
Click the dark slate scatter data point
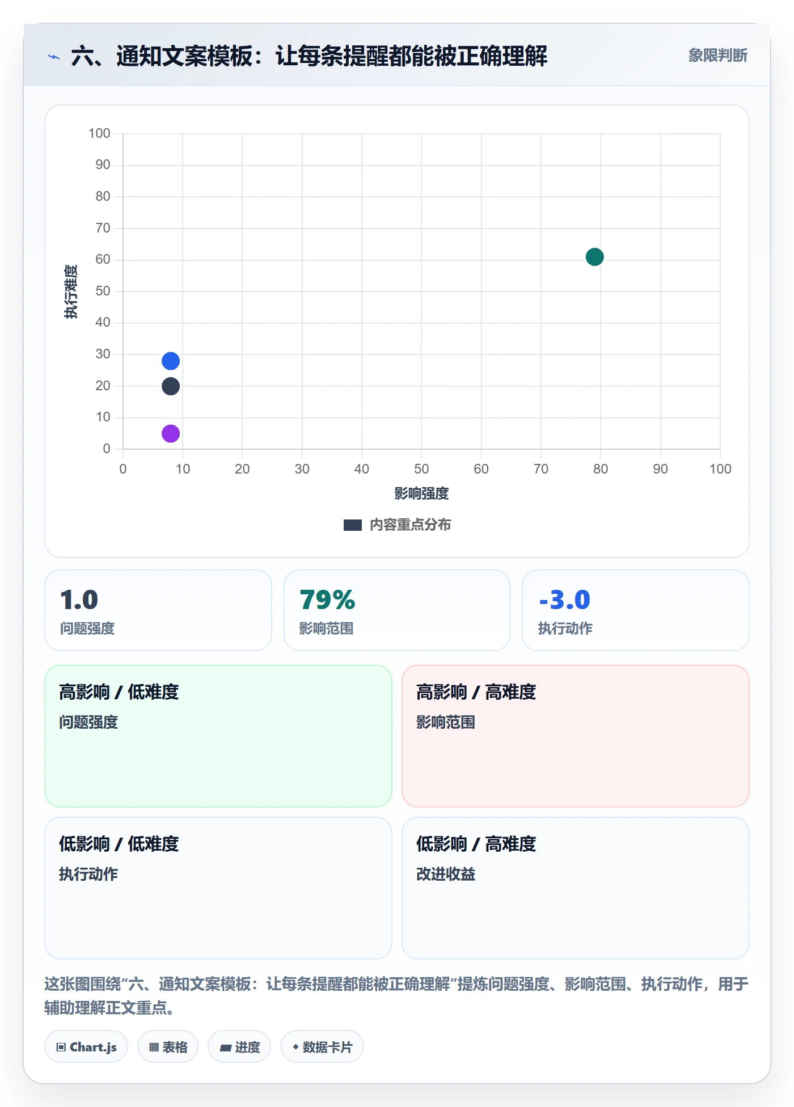[x=171, y=386]
